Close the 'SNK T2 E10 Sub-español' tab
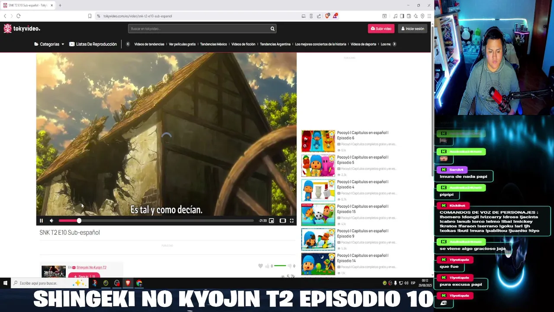 pos(52,5)
